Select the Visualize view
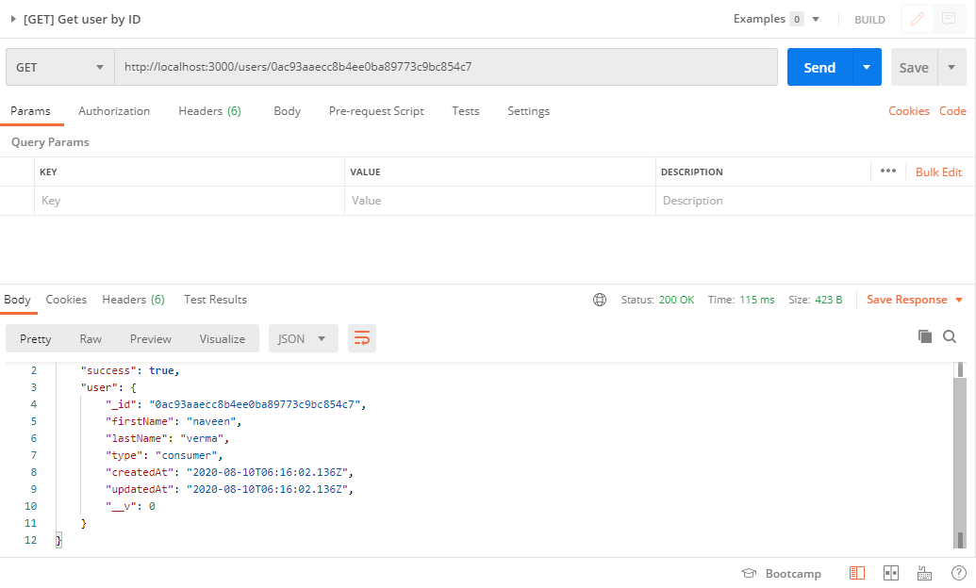 (x=223, y=338)
